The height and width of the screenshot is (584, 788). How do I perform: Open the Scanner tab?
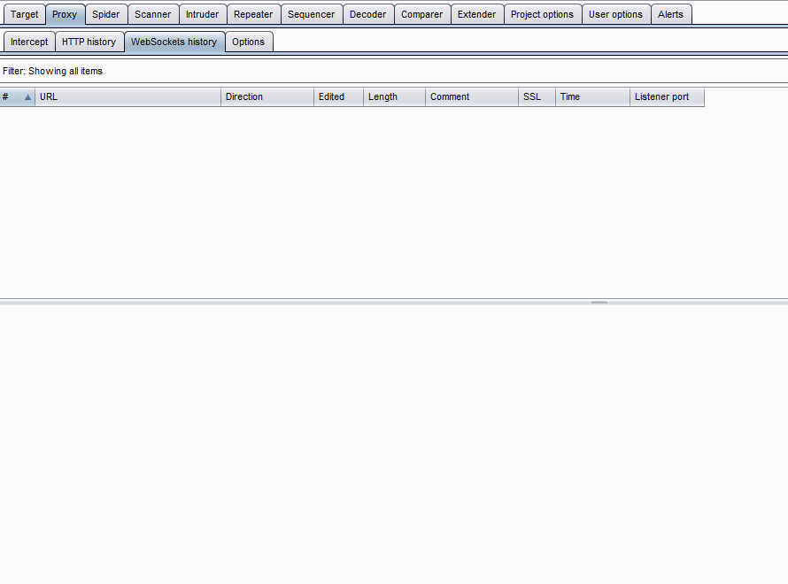click(x=153, y=14)
